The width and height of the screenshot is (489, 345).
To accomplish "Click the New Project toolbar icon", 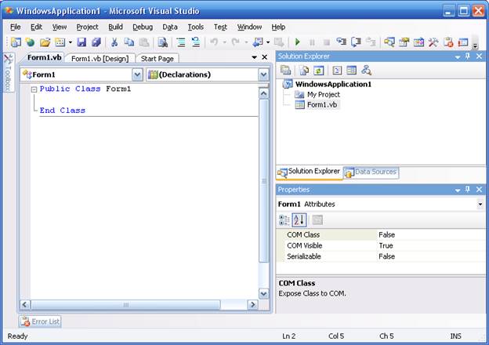I will (x=16, y=42).
